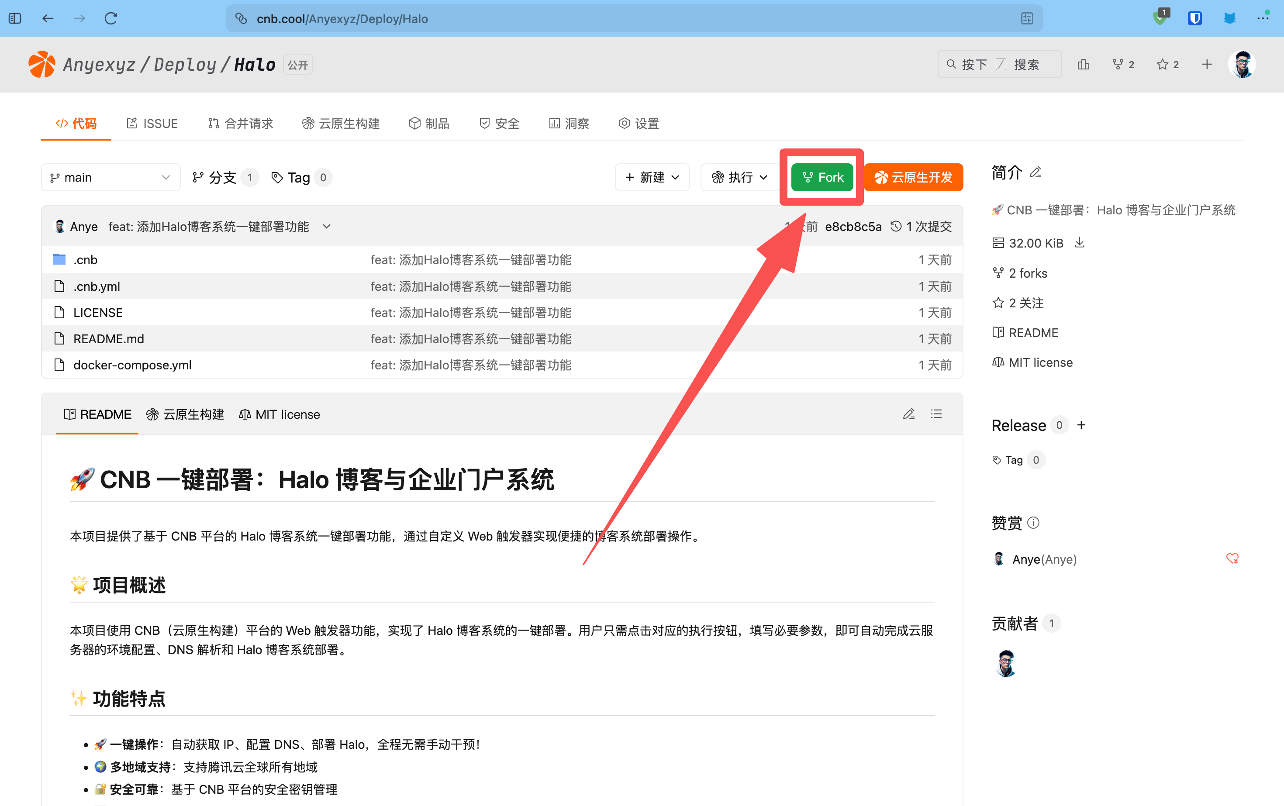Viewport: 1284px width, 806px height.
Task: Open the contributor avatar thumbnail
Action: click(x=1006, y=664)
